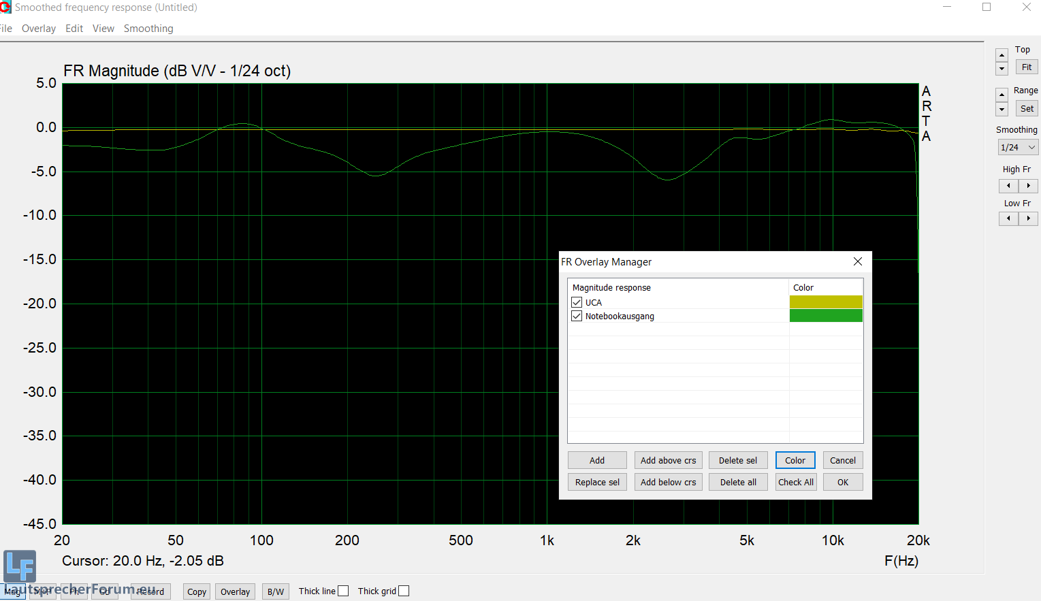Screen dimensions: 1041x601
Task: Click the Delete all button
Action: [x=738, y=482]
